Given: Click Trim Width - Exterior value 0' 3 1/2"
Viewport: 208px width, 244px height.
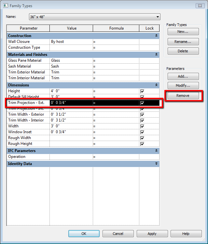Looking at the screenshot, I should [x=71, y=115].
